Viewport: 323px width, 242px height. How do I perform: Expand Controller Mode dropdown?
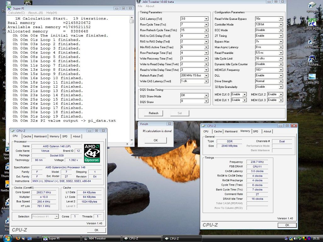click(x=281, y=25)
